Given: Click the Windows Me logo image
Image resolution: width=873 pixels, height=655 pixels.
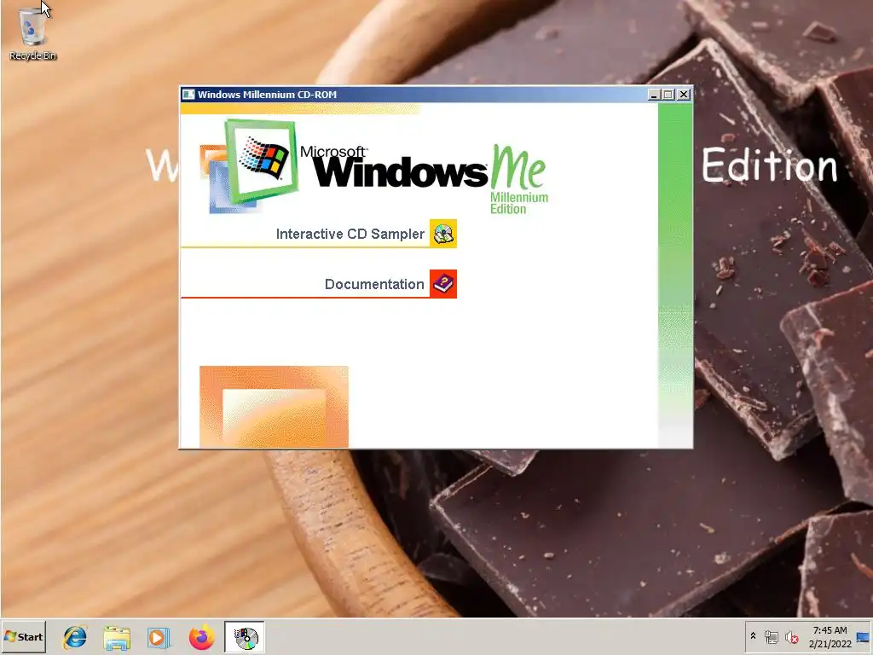Looking at the screenshot, I should [374, 167].
